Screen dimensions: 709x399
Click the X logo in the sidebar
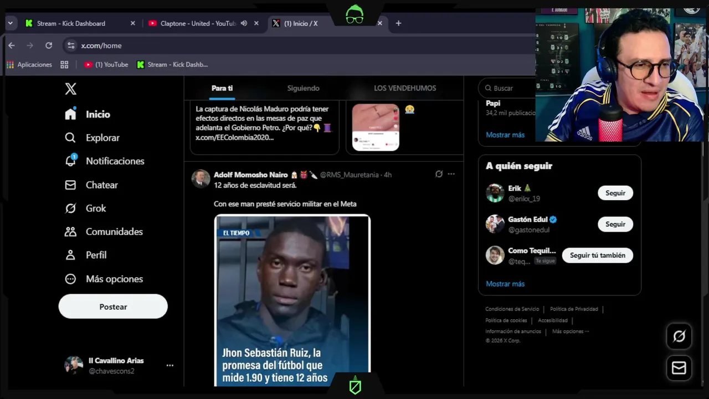71,89
